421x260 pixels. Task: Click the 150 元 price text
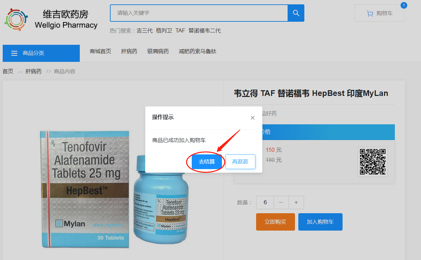(x=274, y=150)
